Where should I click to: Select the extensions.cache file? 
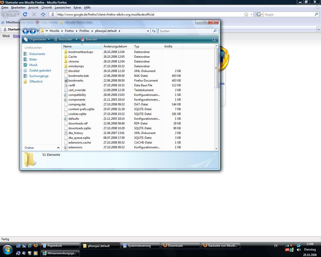click(x=79, y=143)
